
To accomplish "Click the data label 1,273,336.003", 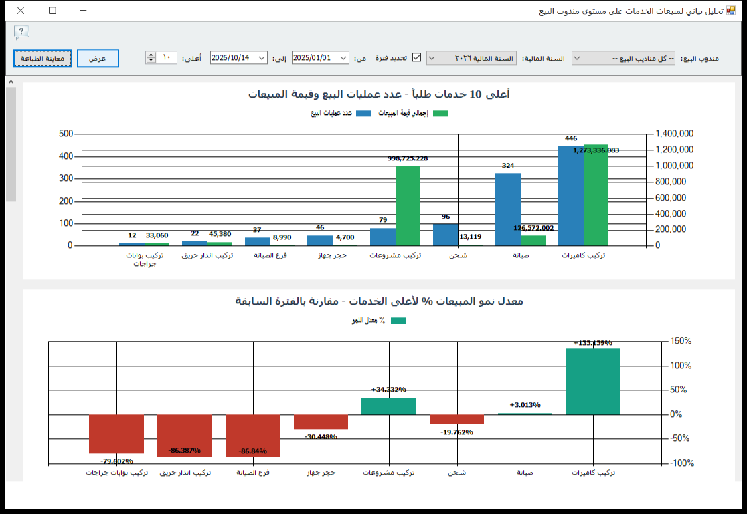I will click(596, 150).
